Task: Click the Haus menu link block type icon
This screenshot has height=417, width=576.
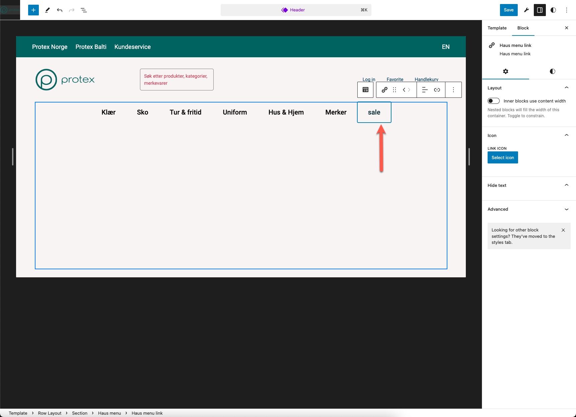Action: click(384, 90)
